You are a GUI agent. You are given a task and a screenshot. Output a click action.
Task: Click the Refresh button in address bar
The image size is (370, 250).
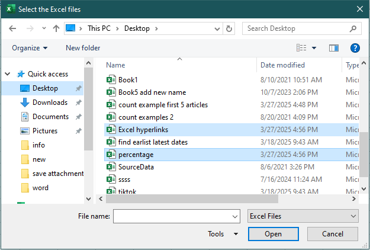pyautogui.click(x=230, y=28)
